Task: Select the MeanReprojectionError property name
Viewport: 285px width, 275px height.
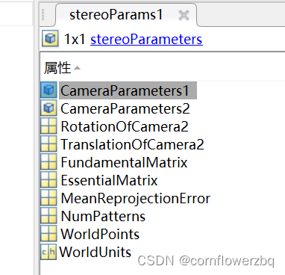Action: 136,199
